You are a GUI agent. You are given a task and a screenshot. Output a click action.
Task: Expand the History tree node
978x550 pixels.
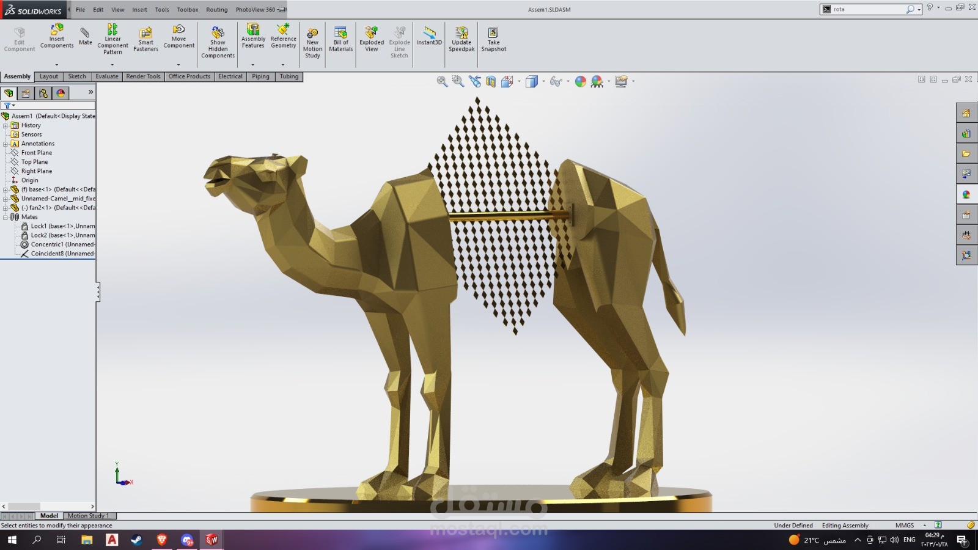[x=6, y=125]
